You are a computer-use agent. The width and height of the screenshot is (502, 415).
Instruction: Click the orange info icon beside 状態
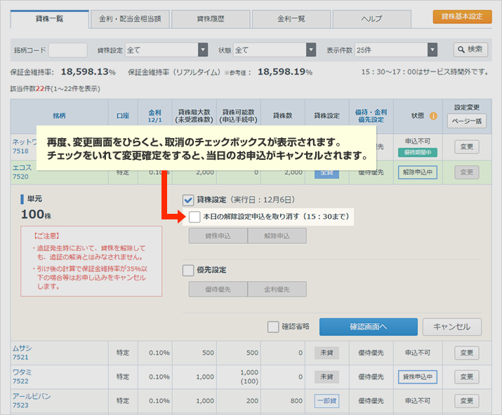(x=433, y=116)
